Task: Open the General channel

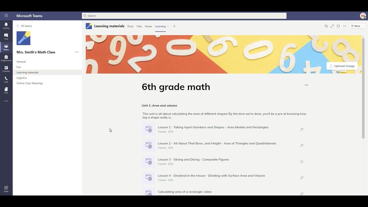Action: click(x=21, y=62)
